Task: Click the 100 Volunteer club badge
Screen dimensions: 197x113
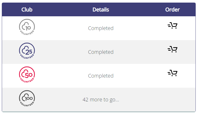Action: coord(27,99)
